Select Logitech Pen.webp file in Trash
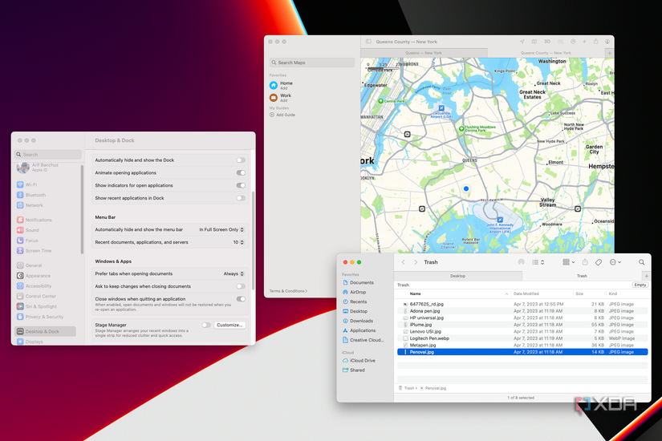 (x=522, y=338)
